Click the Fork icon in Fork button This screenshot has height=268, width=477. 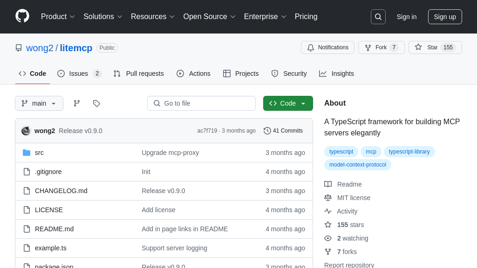(x=368, y=48)
